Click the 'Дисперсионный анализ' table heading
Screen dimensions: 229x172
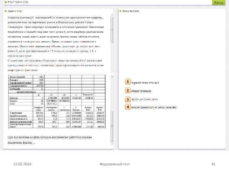point(26,92)
